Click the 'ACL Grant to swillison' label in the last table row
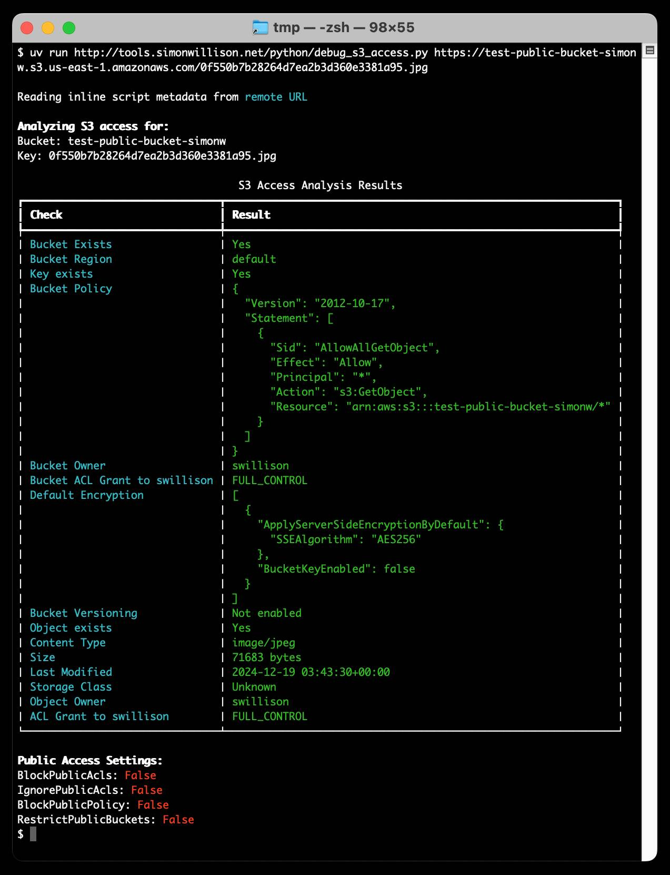 [x=99, y=716]
